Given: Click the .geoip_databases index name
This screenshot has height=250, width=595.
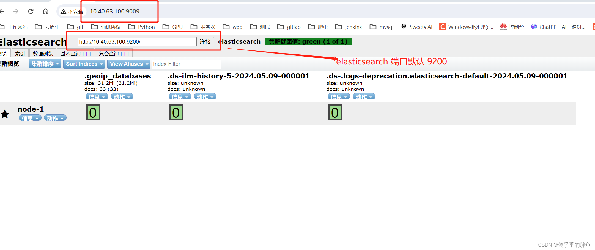Looking at the screenshot, I should click(x=118, y=76).
